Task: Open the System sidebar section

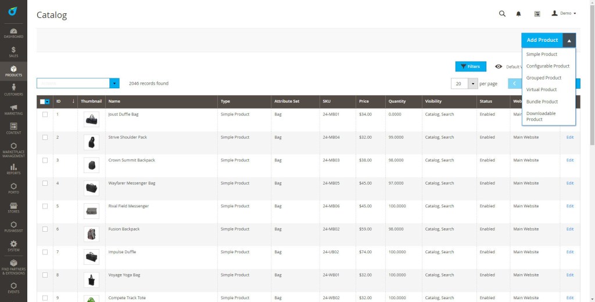Action: 13,246
